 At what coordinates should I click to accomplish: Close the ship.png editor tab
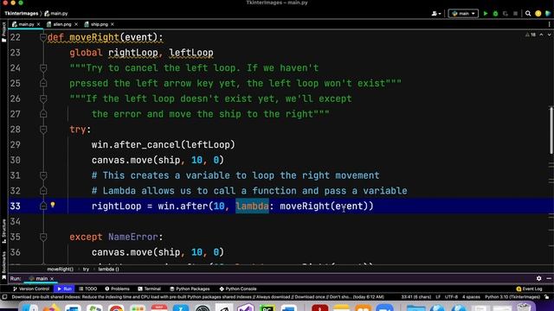pos(113,24)
